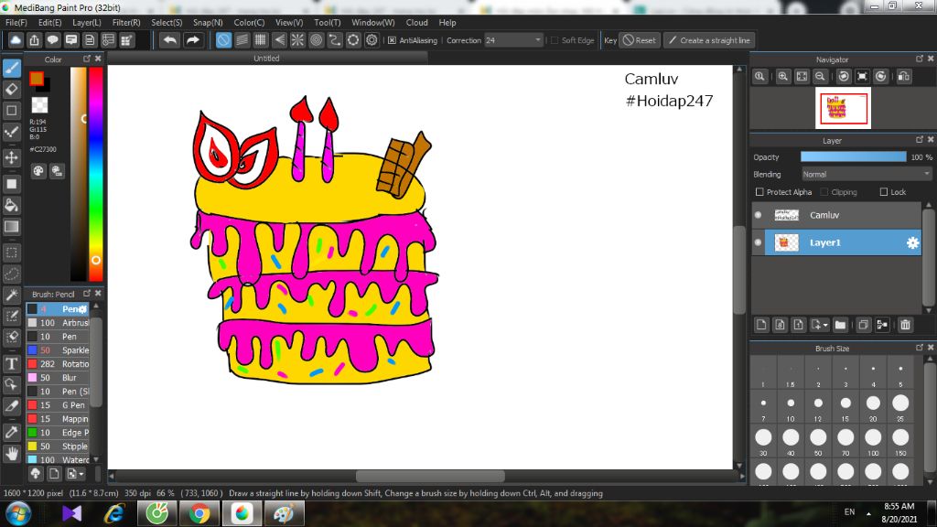
Task: Select the Brush tool in left toolbar
Action: pyautogui.click(x=11, y=68)
